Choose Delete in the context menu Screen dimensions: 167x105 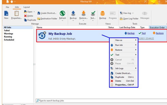124,81
